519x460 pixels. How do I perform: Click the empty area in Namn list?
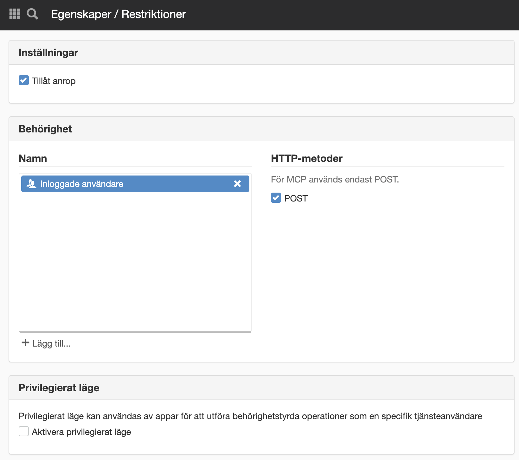coord(135,262)
